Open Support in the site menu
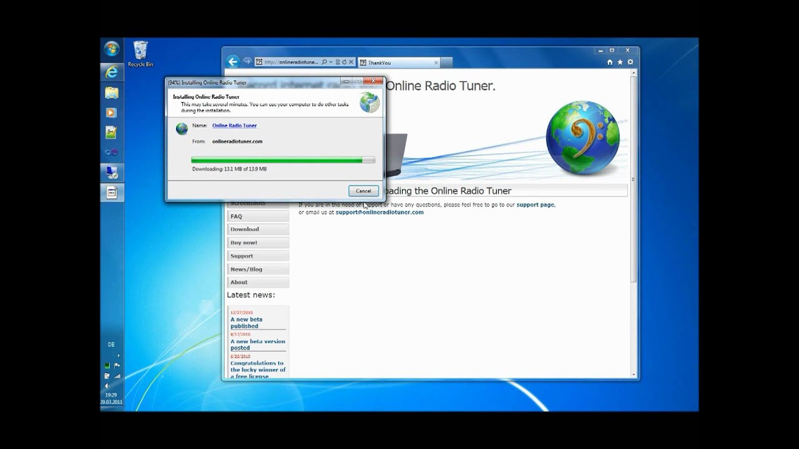This screenshot has height=449, width=799. (x=258, y=256)
